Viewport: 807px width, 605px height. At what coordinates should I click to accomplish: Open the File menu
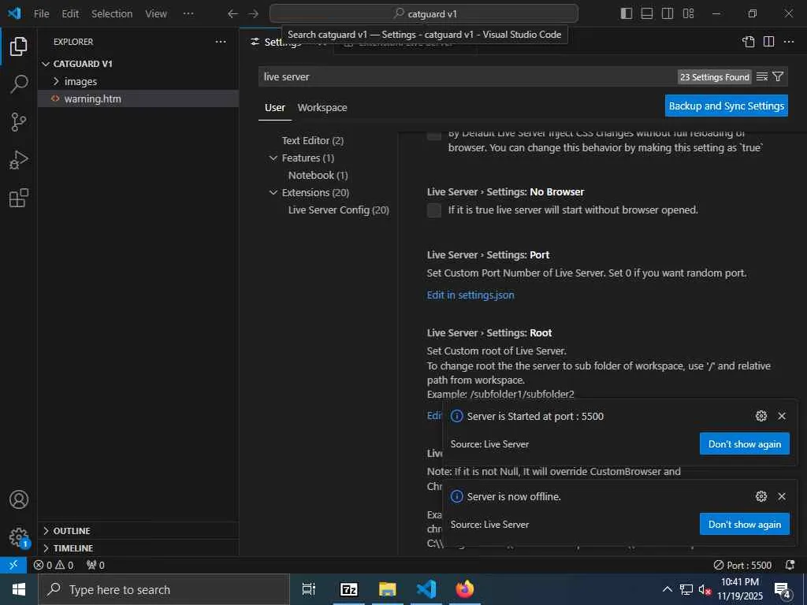41,14
